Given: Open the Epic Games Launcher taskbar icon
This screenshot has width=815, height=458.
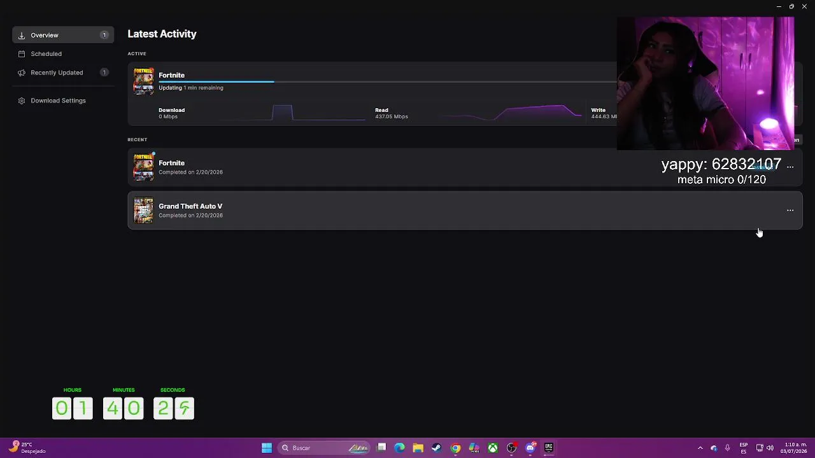Looking at the screenshot, I should tap(549, 448).
